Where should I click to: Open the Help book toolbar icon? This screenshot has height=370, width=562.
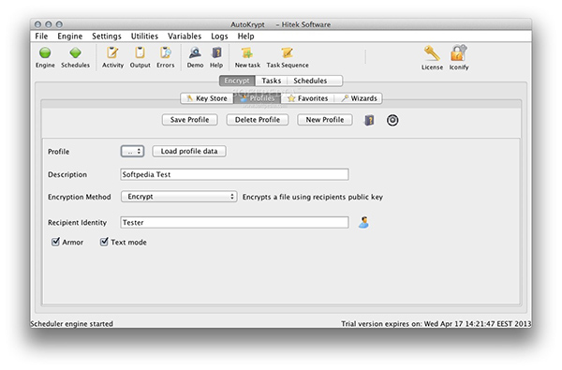(216, 52)
